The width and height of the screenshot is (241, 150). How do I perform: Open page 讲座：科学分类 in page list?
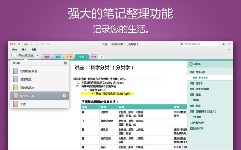point(210,78)
